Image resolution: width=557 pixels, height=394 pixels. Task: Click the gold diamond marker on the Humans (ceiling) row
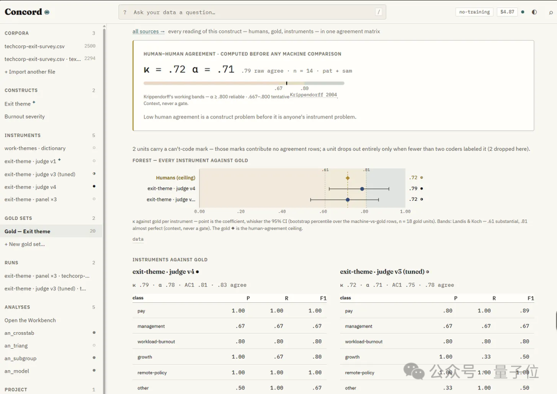click(x=348, y=178)
